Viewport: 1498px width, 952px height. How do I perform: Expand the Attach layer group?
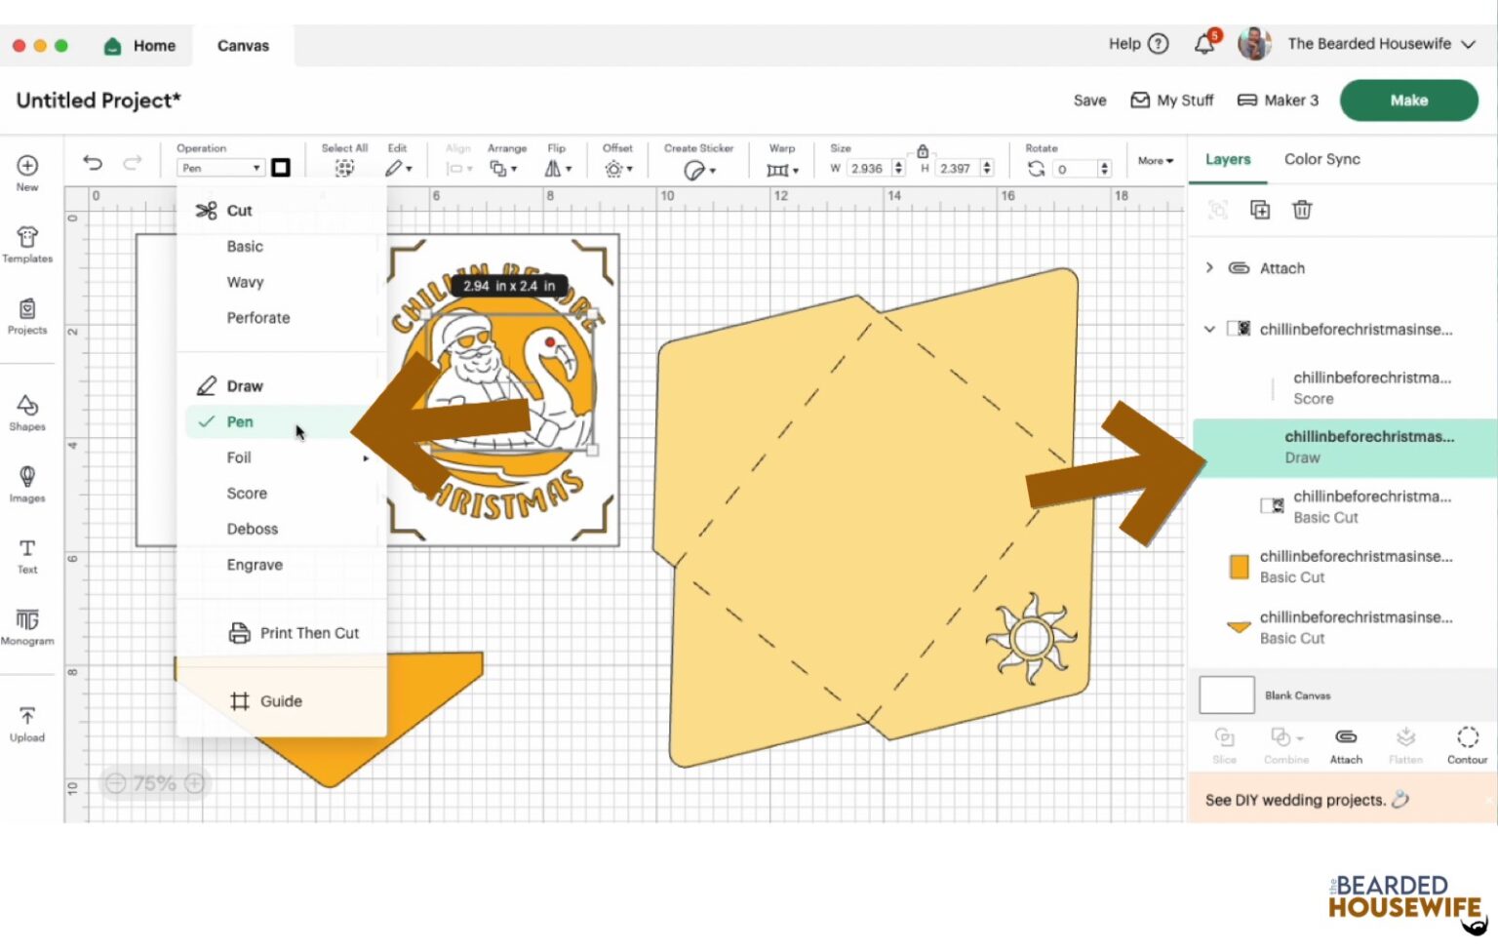1209,267
